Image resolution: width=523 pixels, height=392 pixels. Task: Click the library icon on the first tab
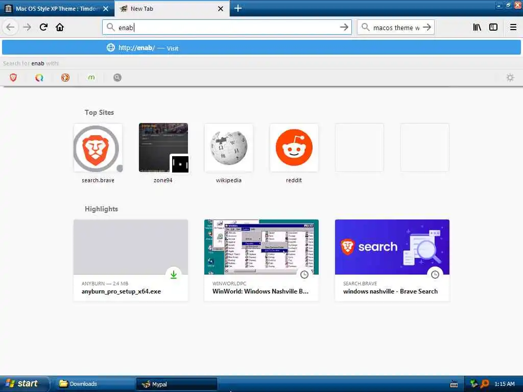pos(8,9)
